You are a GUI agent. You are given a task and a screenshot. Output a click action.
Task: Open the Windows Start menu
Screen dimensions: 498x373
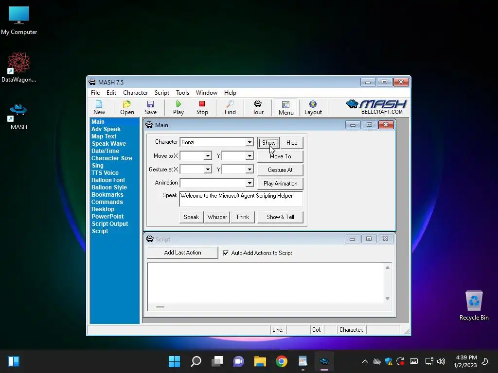pyautogui.click(x=174, y=361)
